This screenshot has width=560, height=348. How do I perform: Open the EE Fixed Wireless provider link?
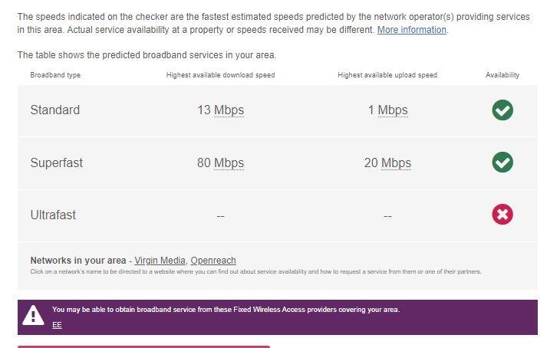(x=57, y=325)
